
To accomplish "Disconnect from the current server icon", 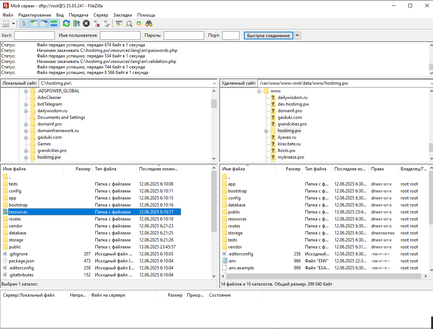I will [96, 24].
